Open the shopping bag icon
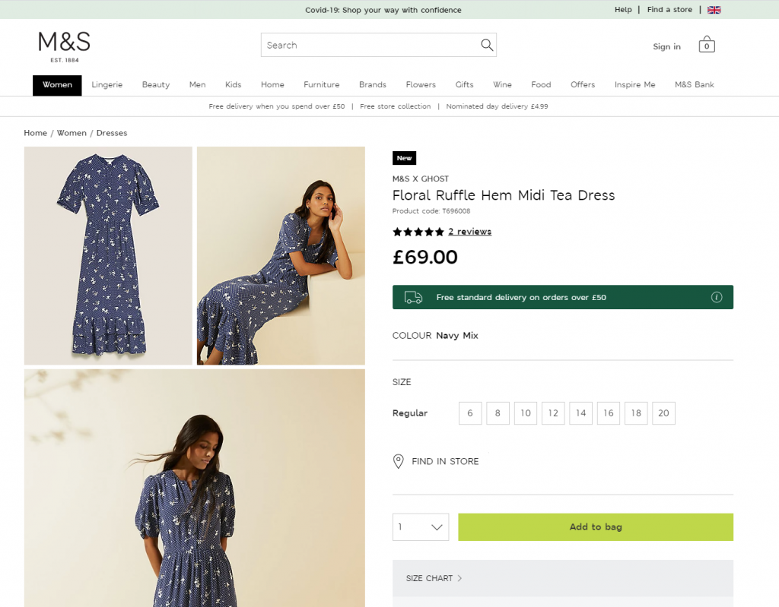This screenshot has height=607, width=779. (707, 45)
